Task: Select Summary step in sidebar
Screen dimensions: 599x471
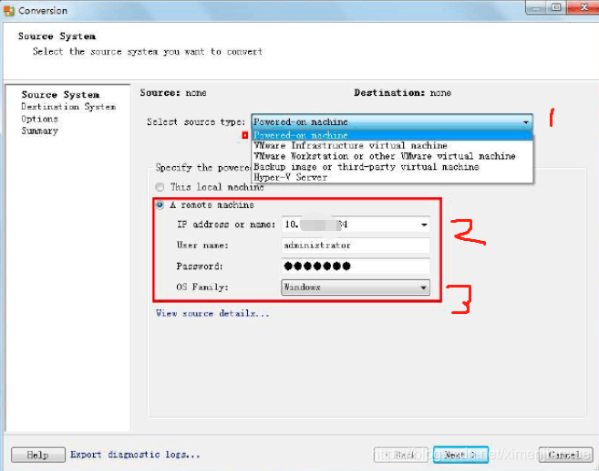Action: pyautogui.click(x=39, y=131)
